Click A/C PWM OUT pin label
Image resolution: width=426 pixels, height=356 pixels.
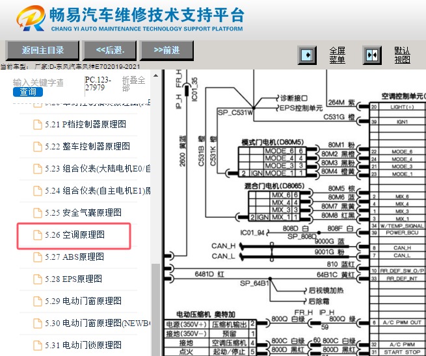click(402, 322)
